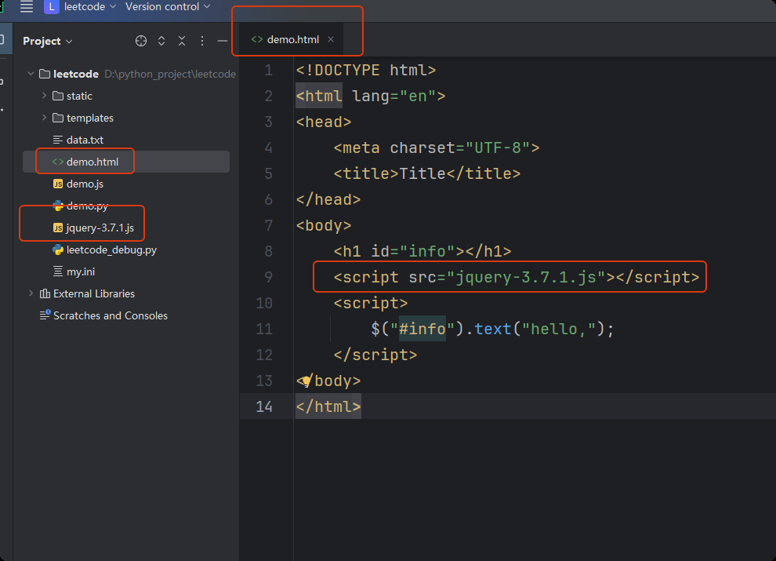Click the Scratches and Consoles icon

point(45,315)
